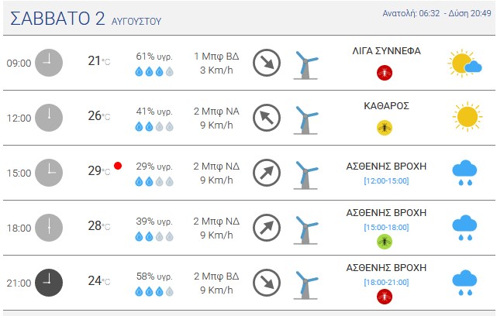The image size is (497, 316).
Task: Open the [18:00-21:00] rain period link
Action: (386, 282)
